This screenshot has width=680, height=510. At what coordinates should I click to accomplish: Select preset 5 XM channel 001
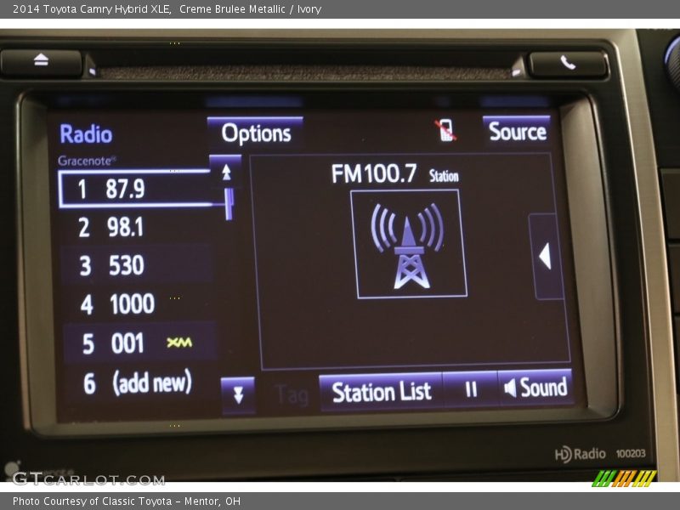136,343
